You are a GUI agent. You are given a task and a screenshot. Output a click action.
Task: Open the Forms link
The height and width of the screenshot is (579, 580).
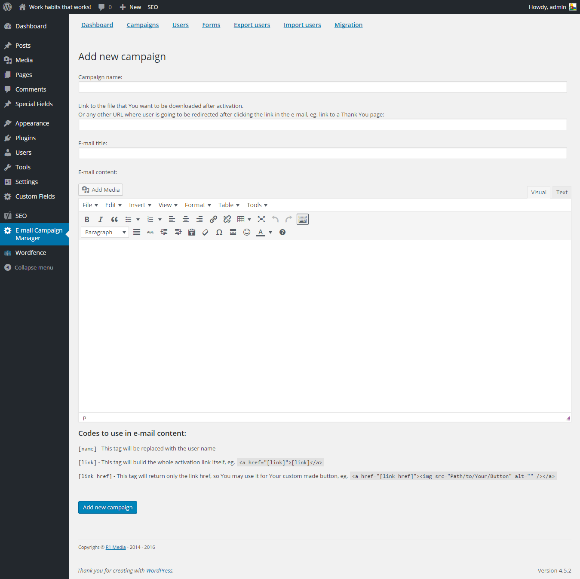pyautogui.click(x=211, y=25)
